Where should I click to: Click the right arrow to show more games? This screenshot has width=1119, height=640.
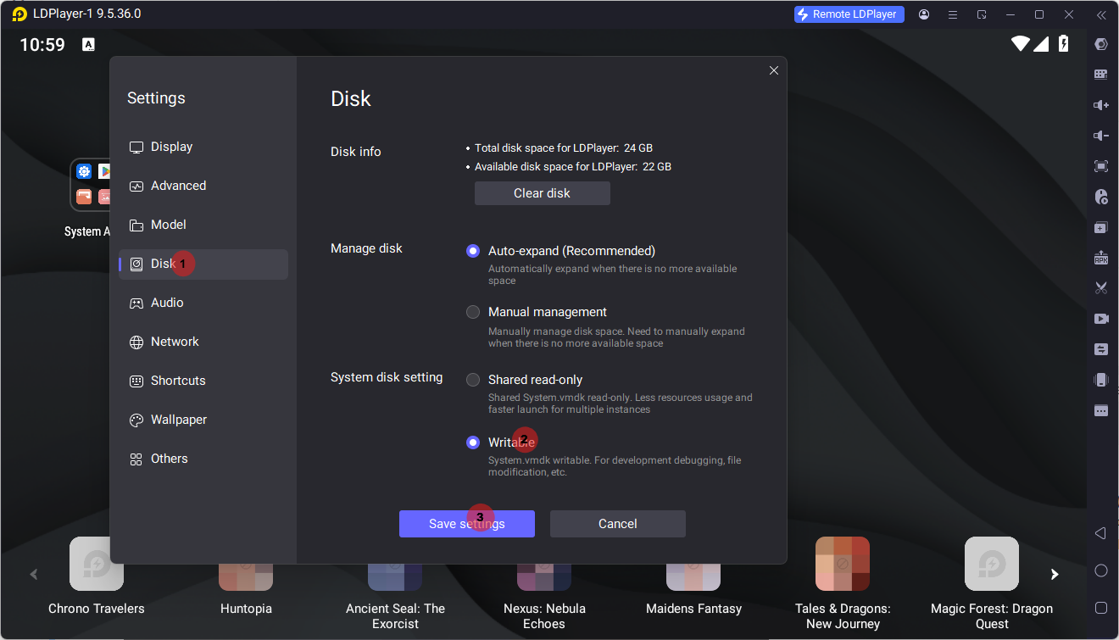tap(1055, 575)
